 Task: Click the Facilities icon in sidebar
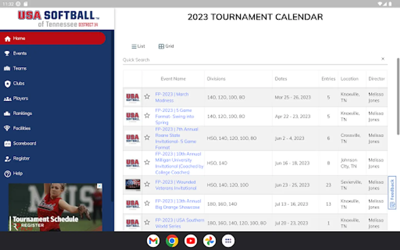pyautogui.click(x=7, y=128)
